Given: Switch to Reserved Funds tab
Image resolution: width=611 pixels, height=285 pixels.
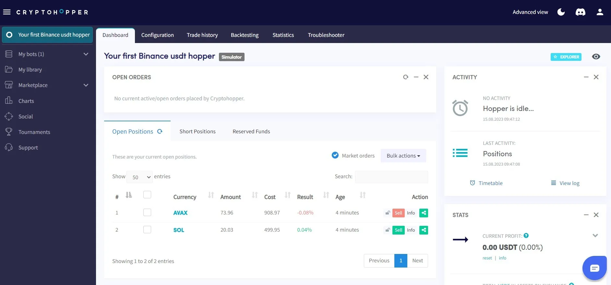Looking at the screenshot, I should point(251,131).
